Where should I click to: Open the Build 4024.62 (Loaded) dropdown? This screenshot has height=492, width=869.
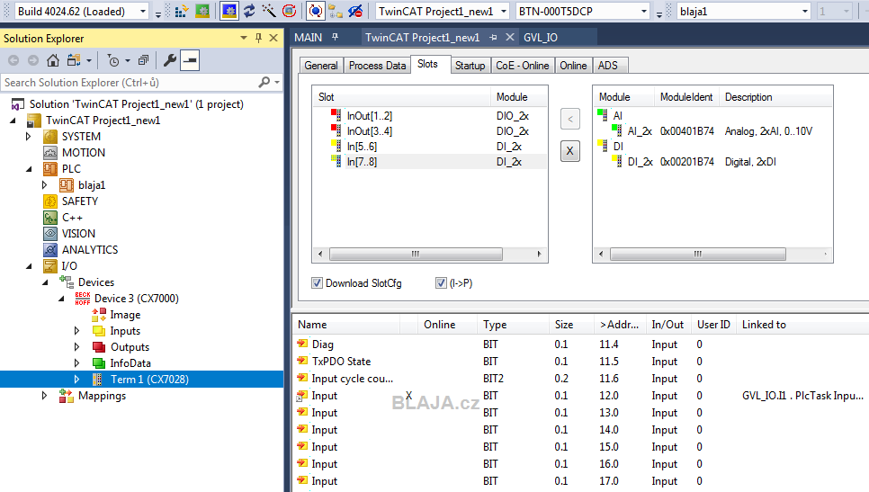point(143,11)
